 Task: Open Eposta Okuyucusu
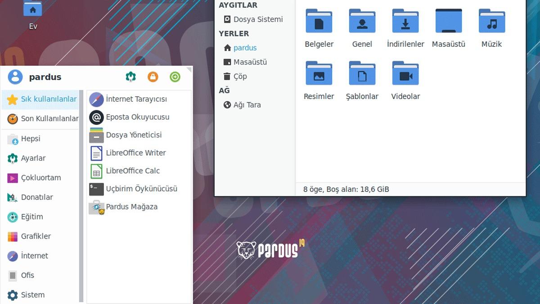(139, 117)
